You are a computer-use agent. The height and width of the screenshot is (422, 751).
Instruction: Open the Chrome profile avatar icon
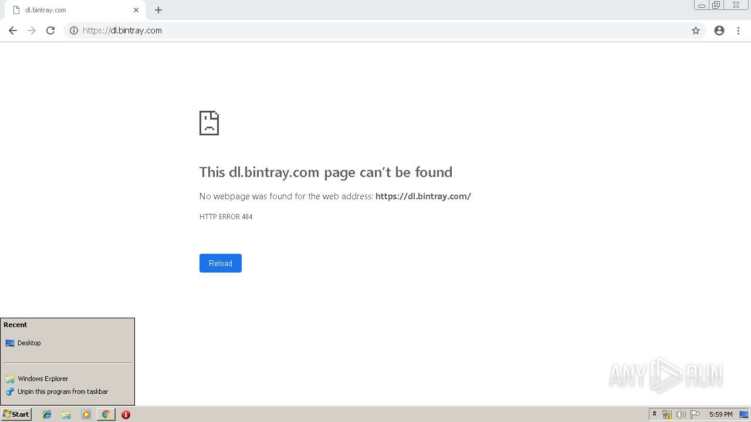point(719,30)
